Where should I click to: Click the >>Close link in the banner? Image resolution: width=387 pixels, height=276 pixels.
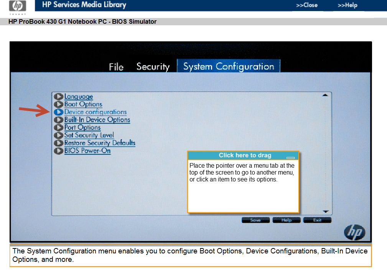tap(307, 5)
